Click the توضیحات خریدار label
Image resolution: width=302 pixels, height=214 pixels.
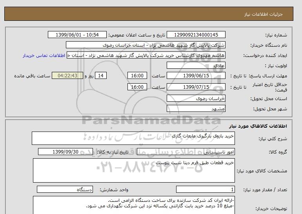click(271, 209)
